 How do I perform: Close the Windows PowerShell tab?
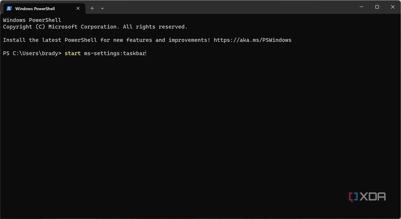(x=78, y=8)
